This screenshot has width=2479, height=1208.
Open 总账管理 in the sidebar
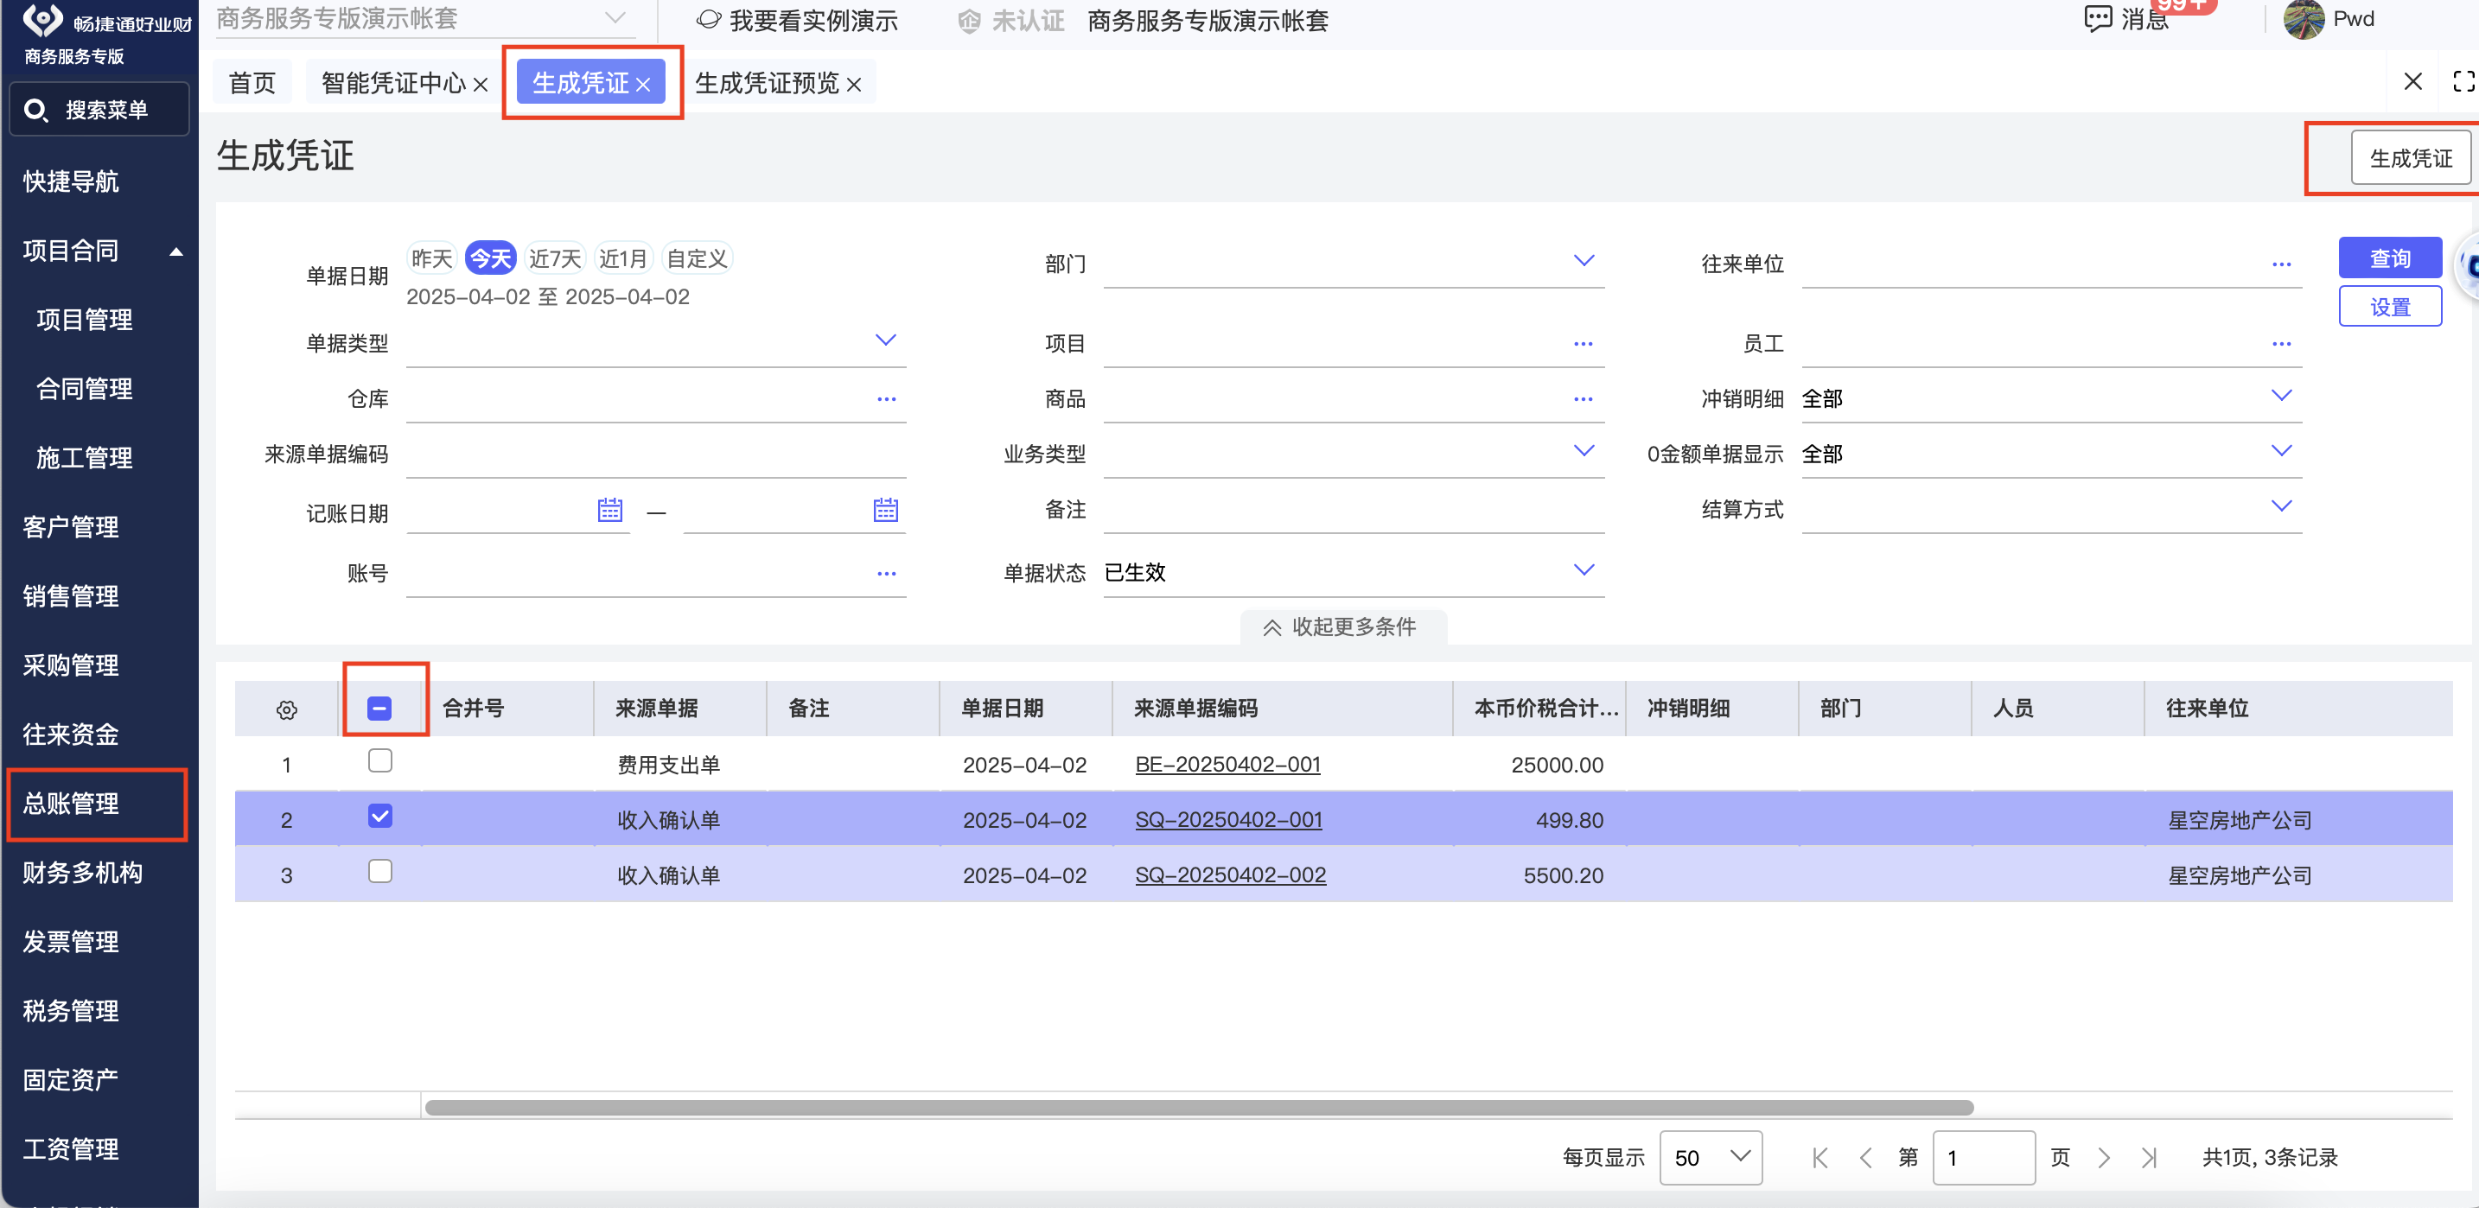click(71, 803)
